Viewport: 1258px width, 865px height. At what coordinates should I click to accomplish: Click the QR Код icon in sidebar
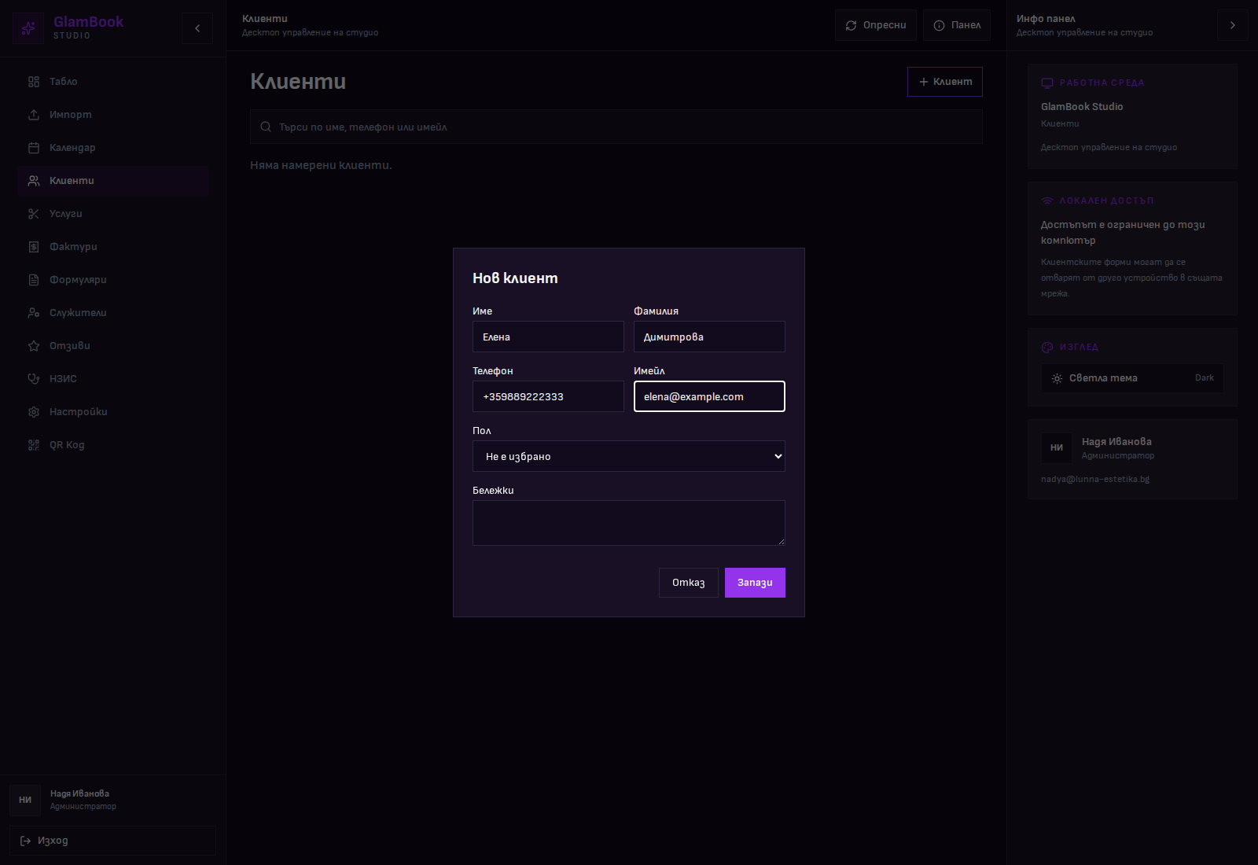pyautogui.click(x=34, y=445)
